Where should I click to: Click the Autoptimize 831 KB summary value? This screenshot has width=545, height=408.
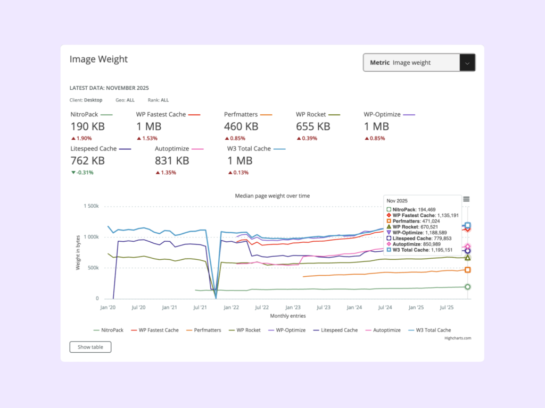pyautogui.click(x=172, y=160)
